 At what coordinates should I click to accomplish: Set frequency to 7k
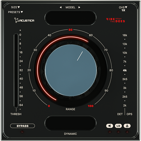[x=125, y=61]
